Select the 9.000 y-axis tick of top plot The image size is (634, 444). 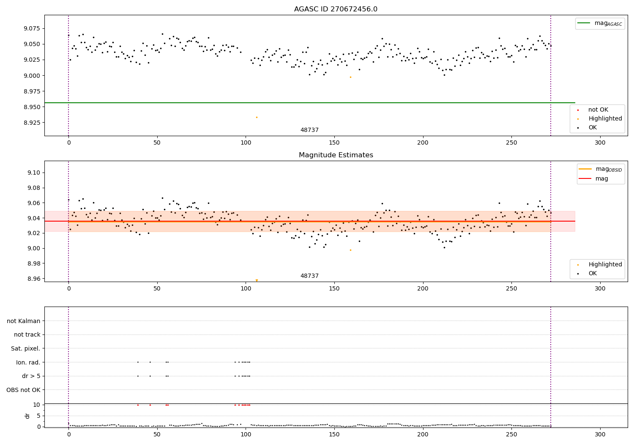[x=32, y=76]
